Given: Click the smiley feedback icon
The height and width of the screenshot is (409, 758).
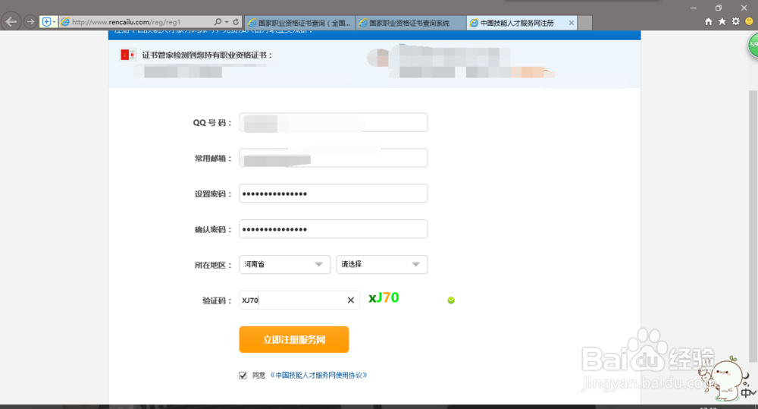Looking at the screenshot, I should click(x=749, y=21).
